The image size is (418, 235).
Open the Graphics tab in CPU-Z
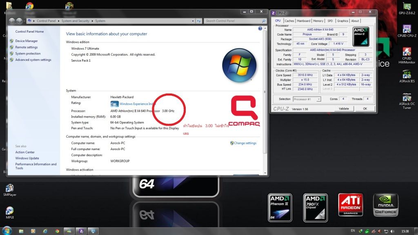[x=342, y=21]
